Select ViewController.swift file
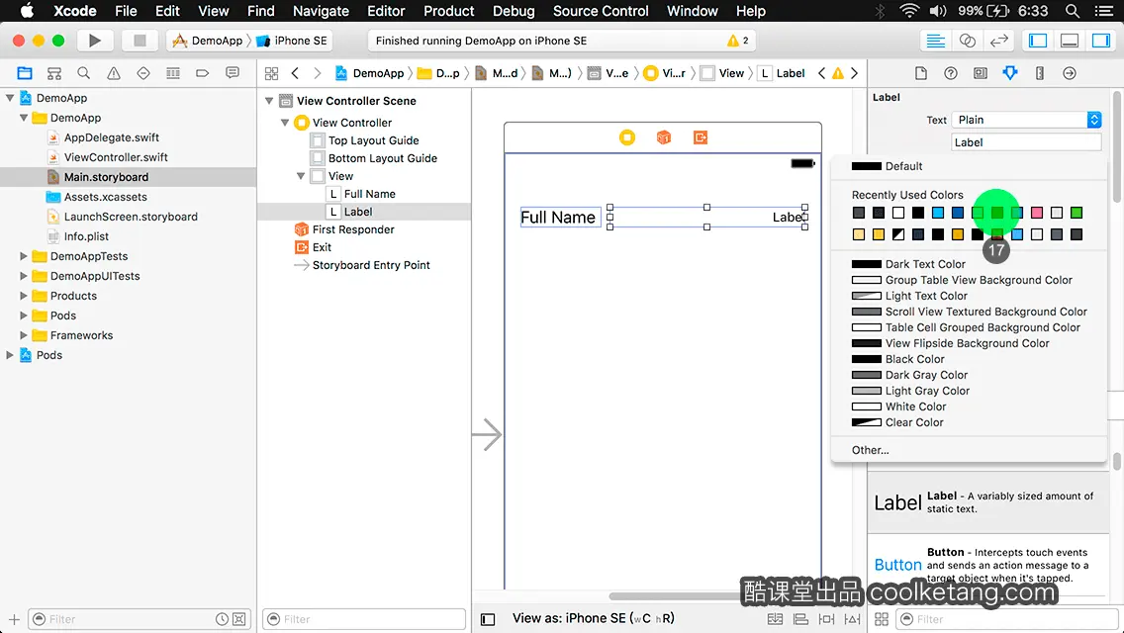 [116, 157]
